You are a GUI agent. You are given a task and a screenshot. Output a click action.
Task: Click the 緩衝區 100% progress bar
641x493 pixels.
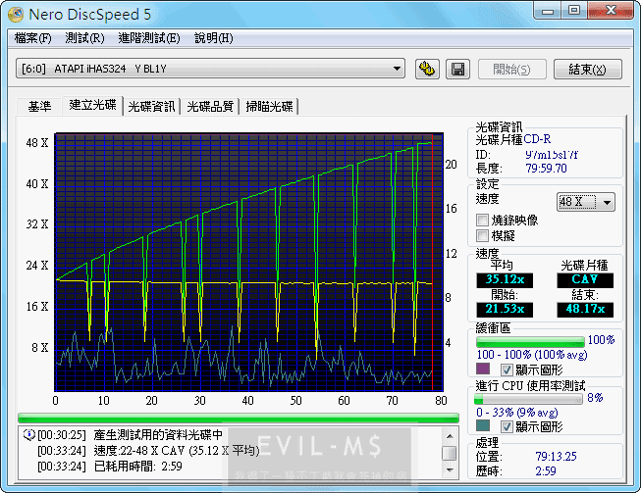coord(530,342)
